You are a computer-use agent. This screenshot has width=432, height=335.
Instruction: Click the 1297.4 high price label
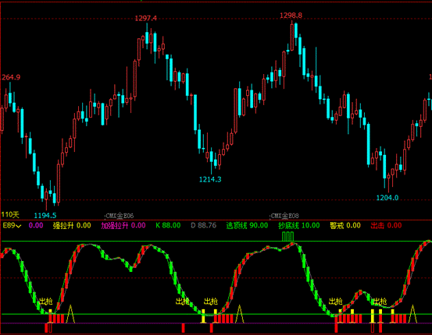pyautogui.click(x=146, y=19)
